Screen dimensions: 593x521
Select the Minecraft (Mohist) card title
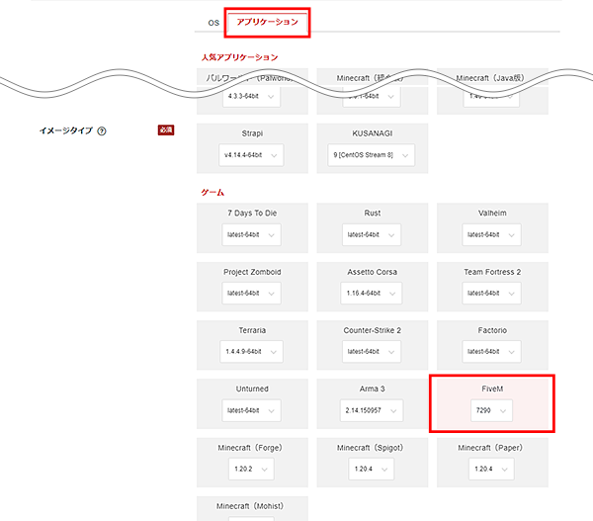pyautogui.click(x=250, y=506)
